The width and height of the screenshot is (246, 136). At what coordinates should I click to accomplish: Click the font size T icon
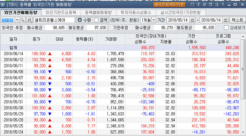click(198, 5)
